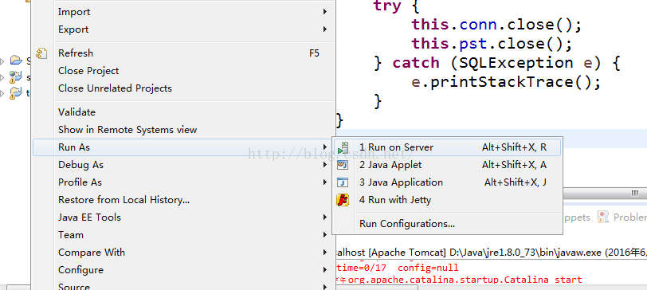Image resolution: width=647 pixels, height=290 pixels.
Task: Expand the Team submenu arrow
Action: [325, 235]
